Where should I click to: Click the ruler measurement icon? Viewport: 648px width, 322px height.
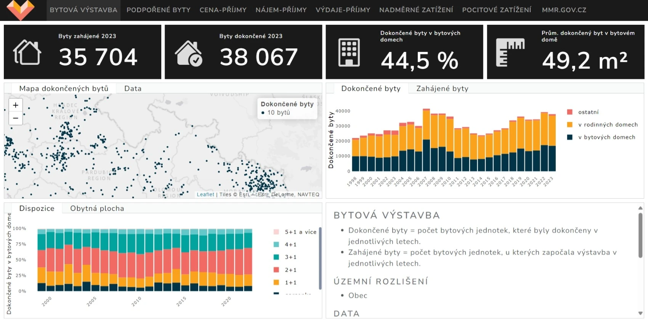click(510, 53)
